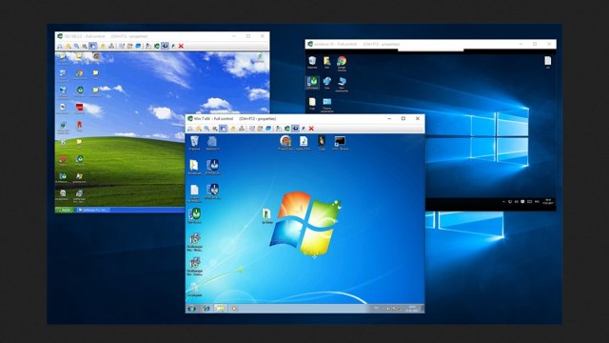Toggle the highlighted monitor icon in XP window toolbar

[x=165, y=46]
